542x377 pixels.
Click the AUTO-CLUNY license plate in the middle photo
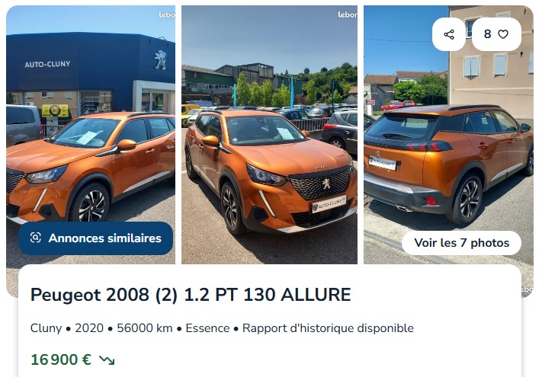(x=329, y=204)
